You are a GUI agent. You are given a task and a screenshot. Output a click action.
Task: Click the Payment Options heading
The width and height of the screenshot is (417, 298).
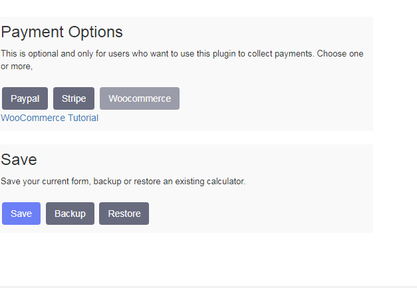62,32
